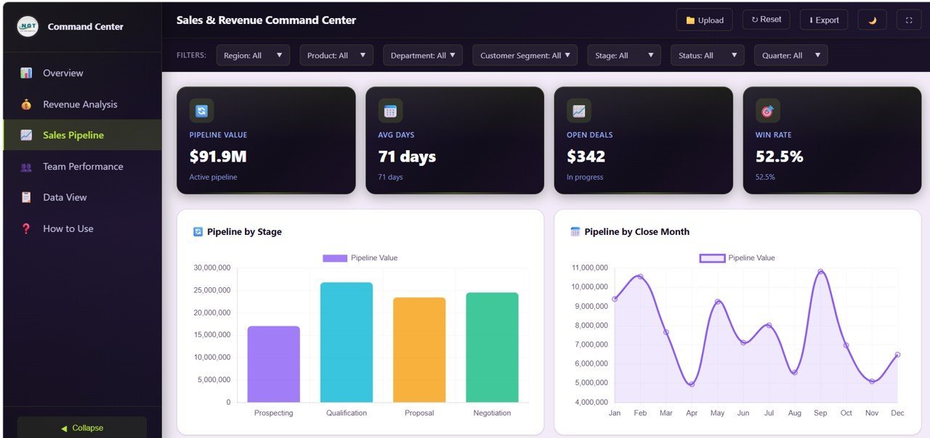Open the Region filter dropdown

point(253,54)
